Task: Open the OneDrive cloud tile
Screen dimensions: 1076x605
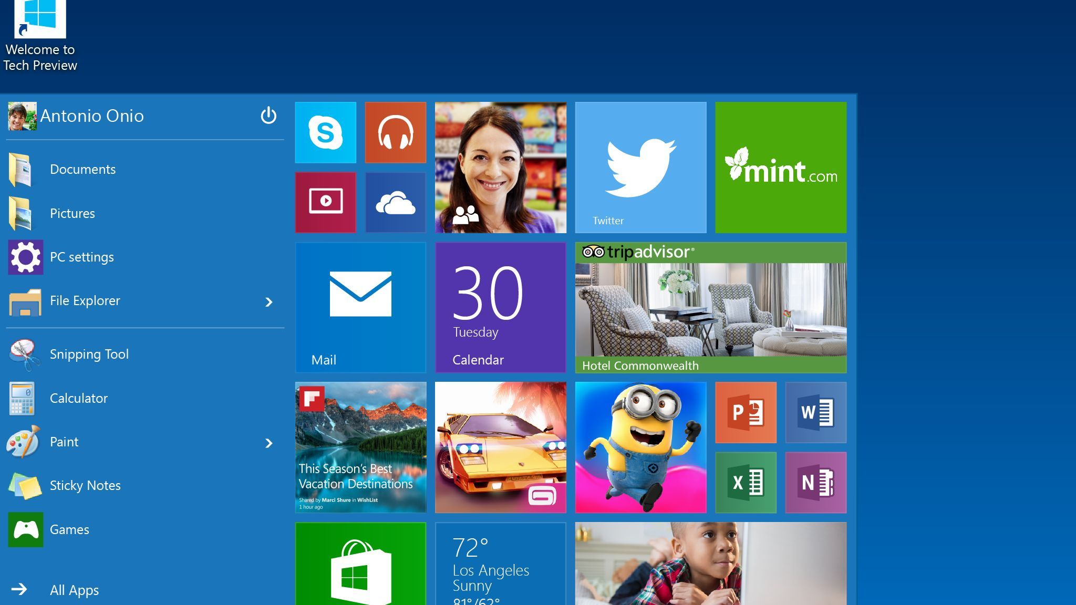Action: point(395,202)
